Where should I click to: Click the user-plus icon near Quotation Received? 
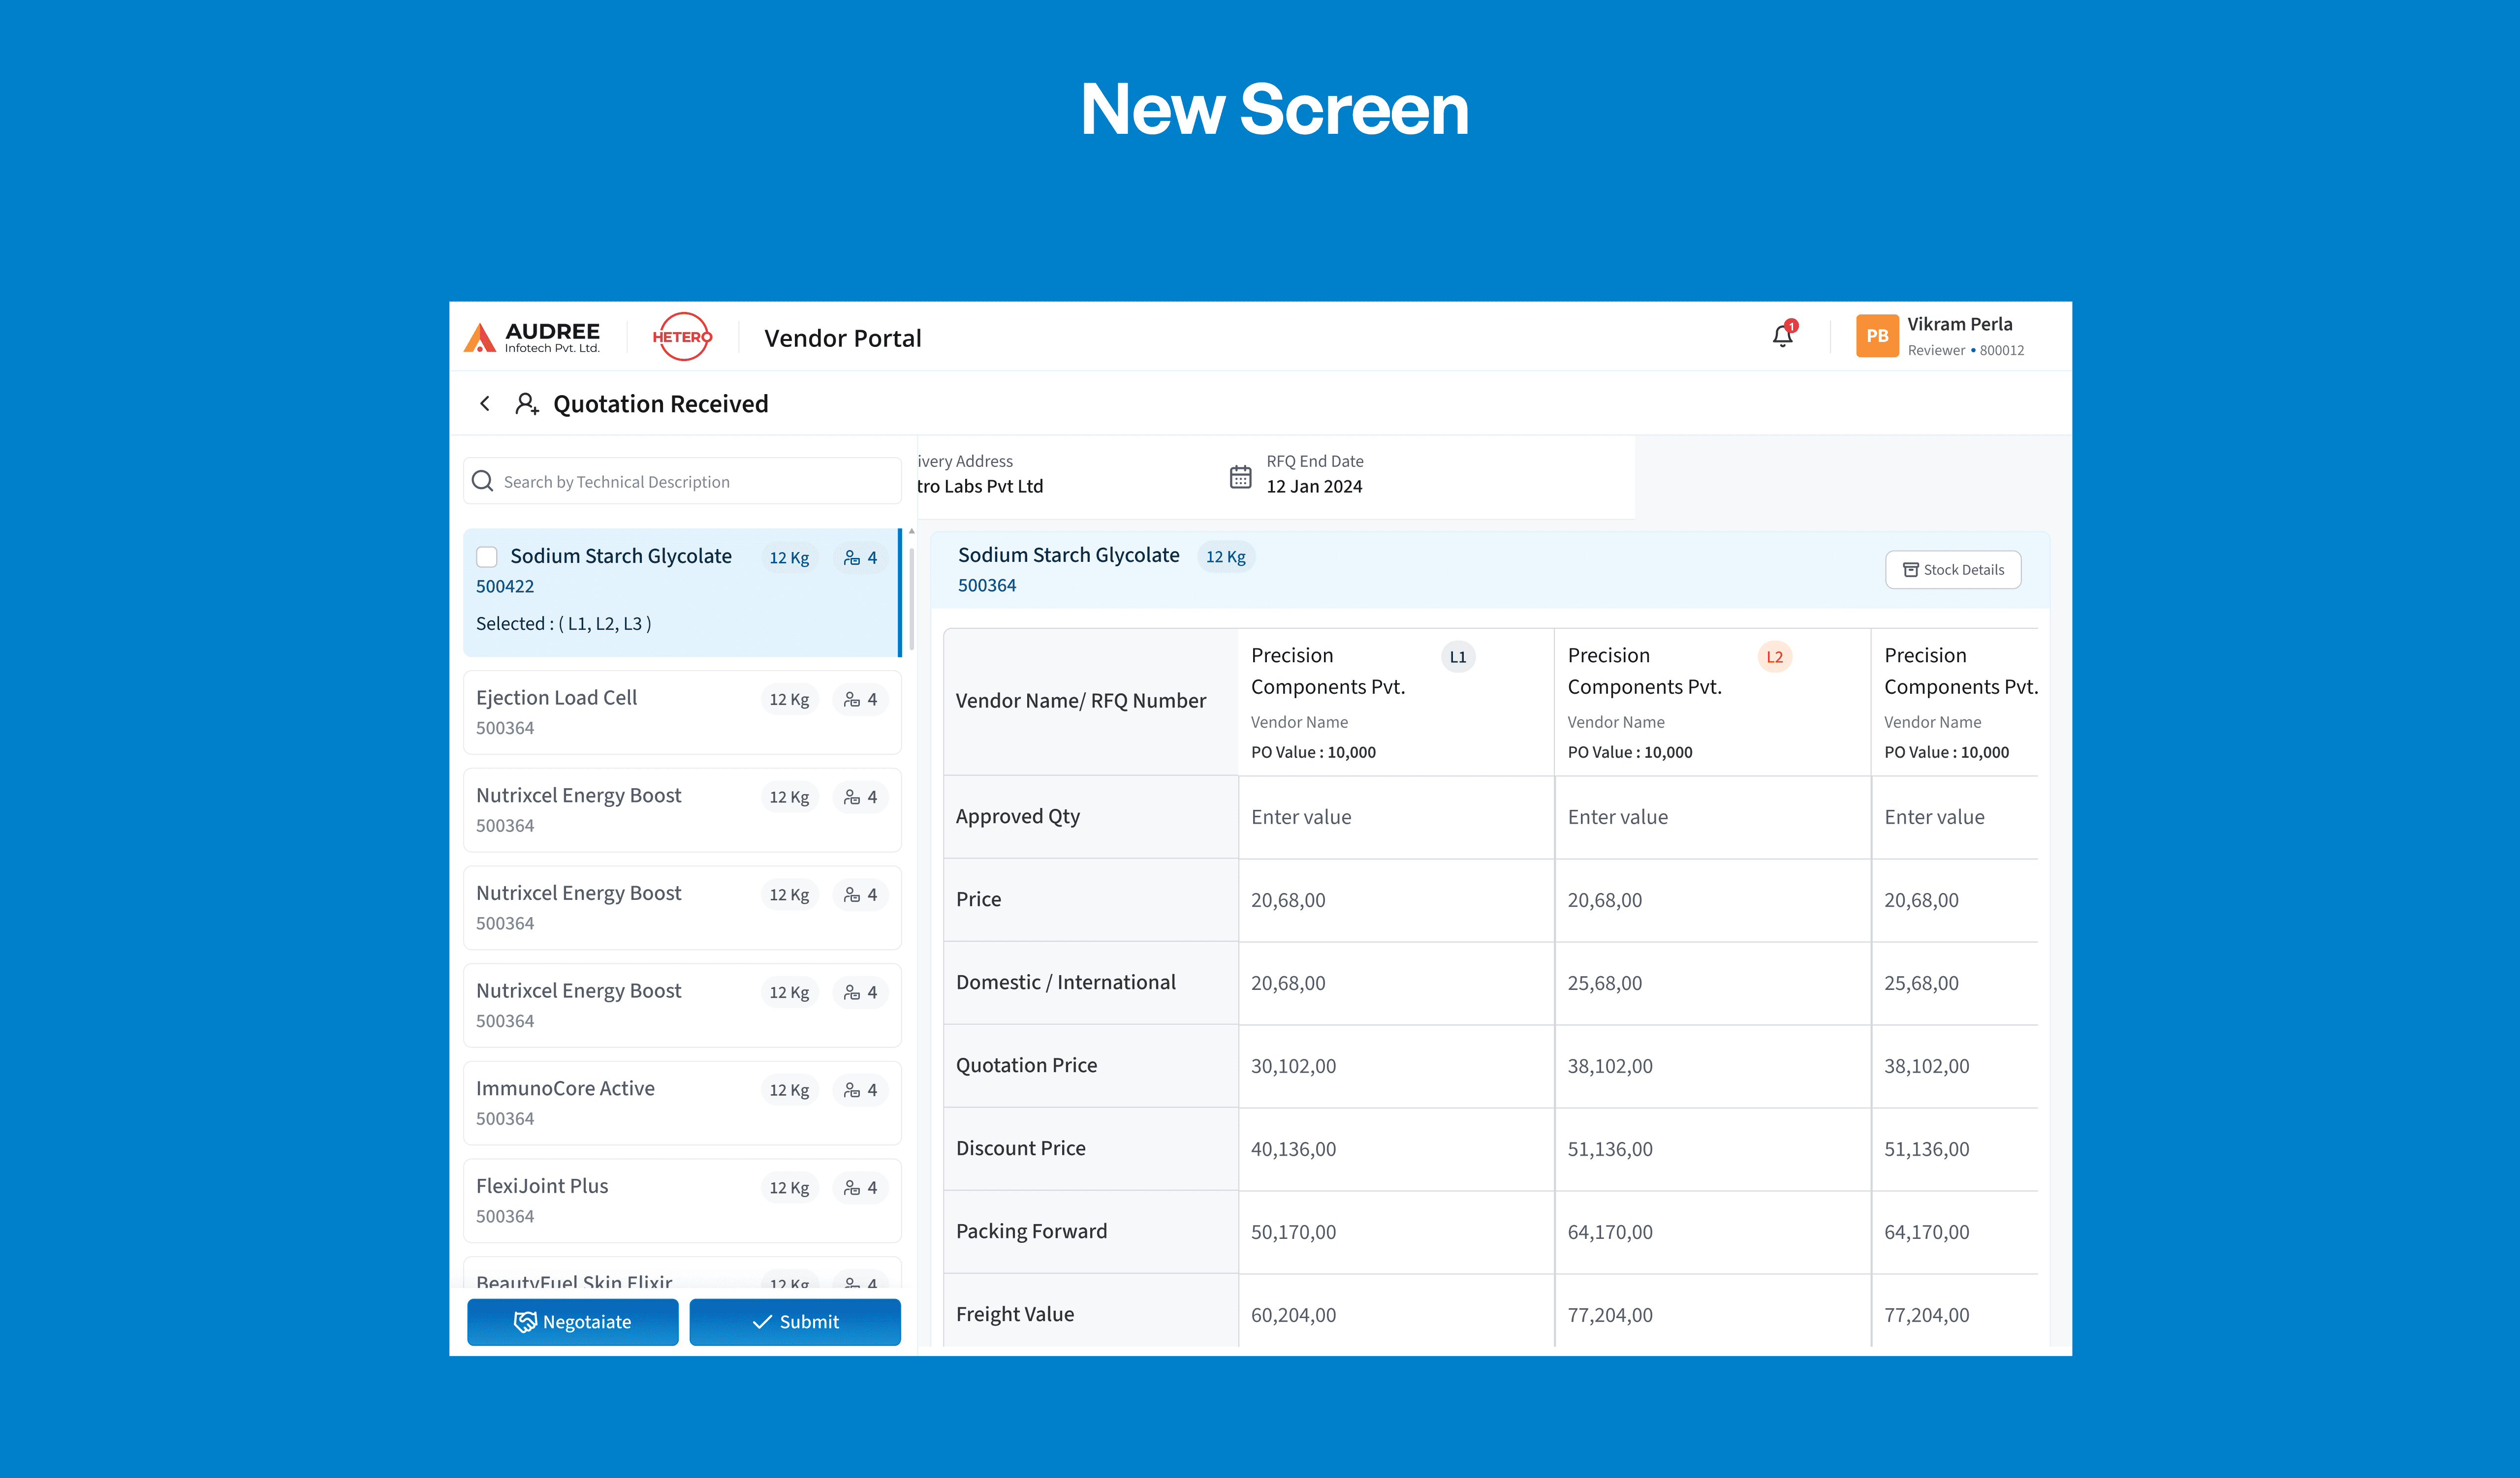[527, 404]
